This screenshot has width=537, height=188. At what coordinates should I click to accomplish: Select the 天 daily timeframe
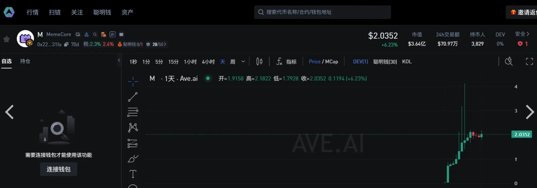pos(222,62)
